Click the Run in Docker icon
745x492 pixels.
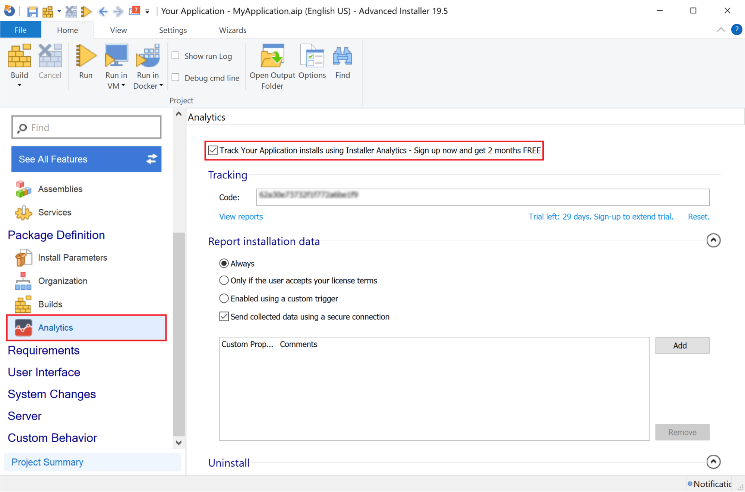click(x=148, y=56)
